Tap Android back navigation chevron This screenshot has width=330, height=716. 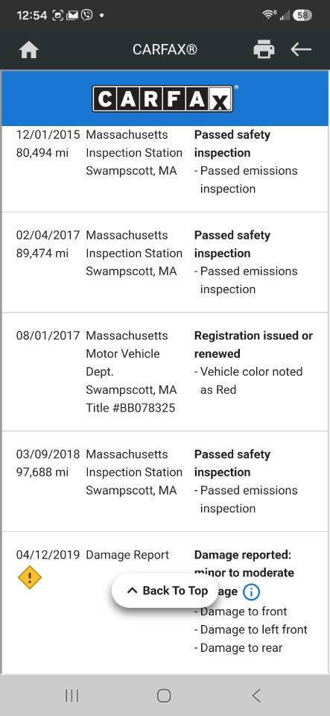(x=256, y=695)
